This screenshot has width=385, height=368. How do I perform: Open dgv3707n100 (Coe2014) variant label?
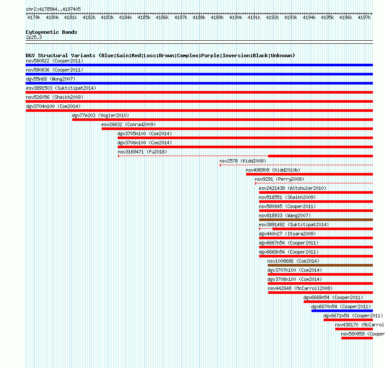tap(295, 270)
